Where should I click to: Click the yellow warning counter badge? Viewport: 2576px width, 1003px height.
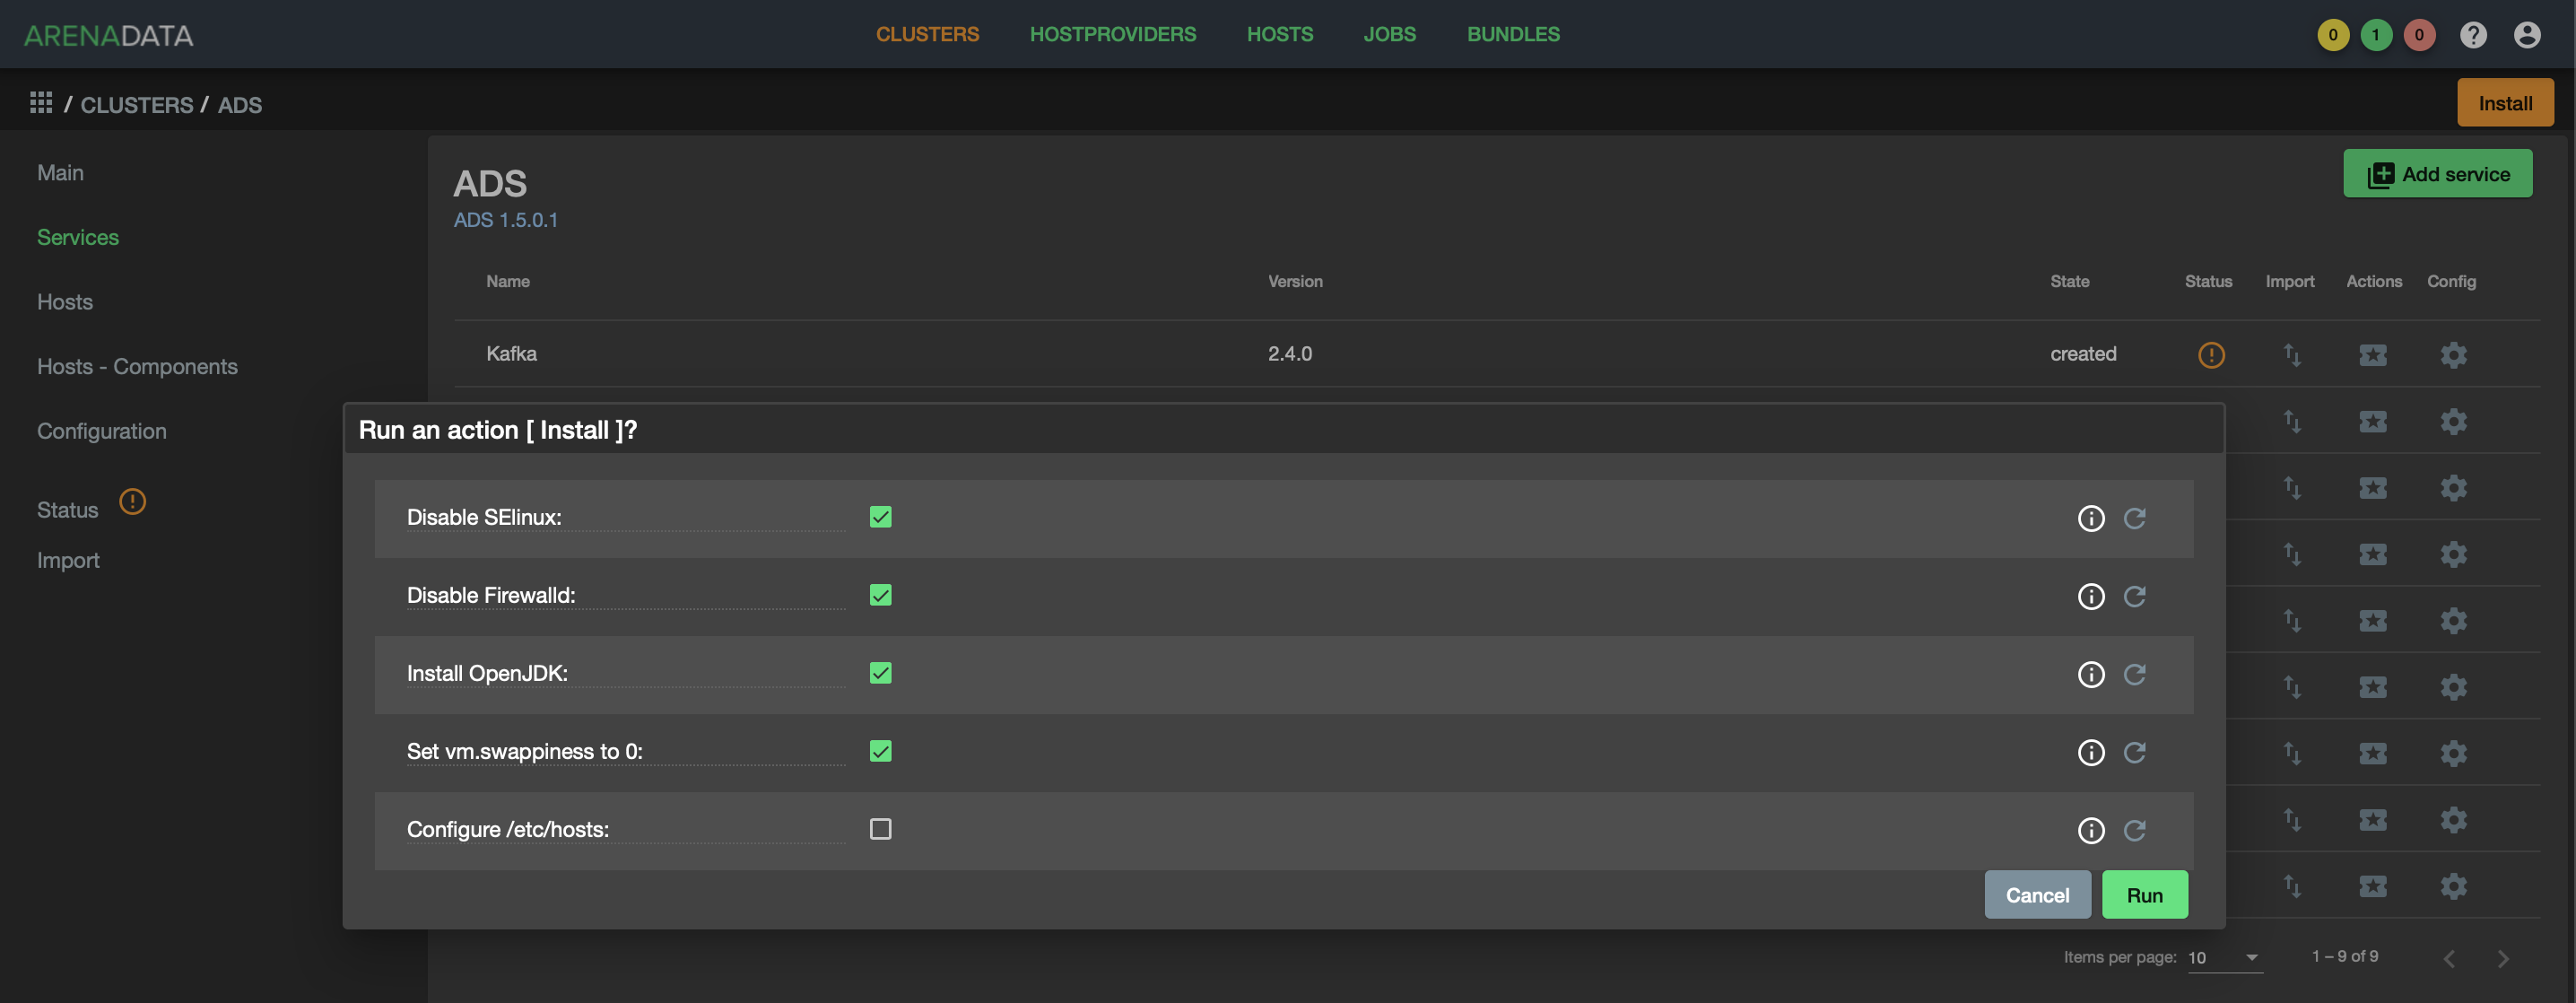click(x=2333, y=35)
